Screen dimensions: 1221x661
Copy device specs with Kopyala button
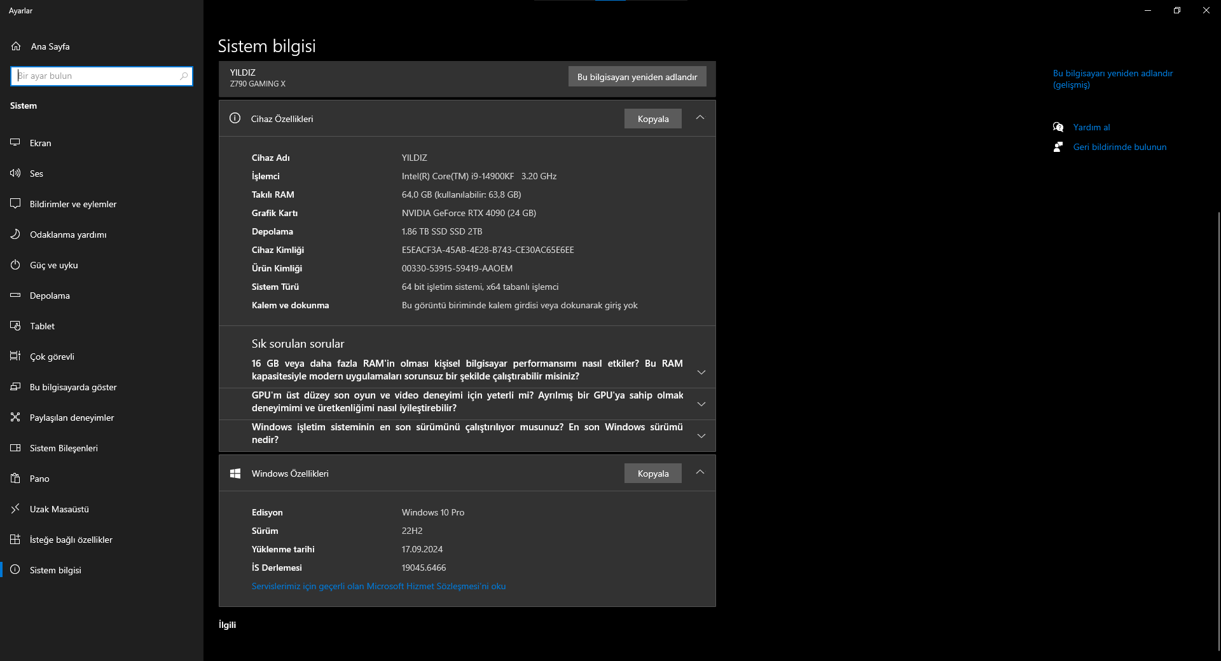click(653, 119)
